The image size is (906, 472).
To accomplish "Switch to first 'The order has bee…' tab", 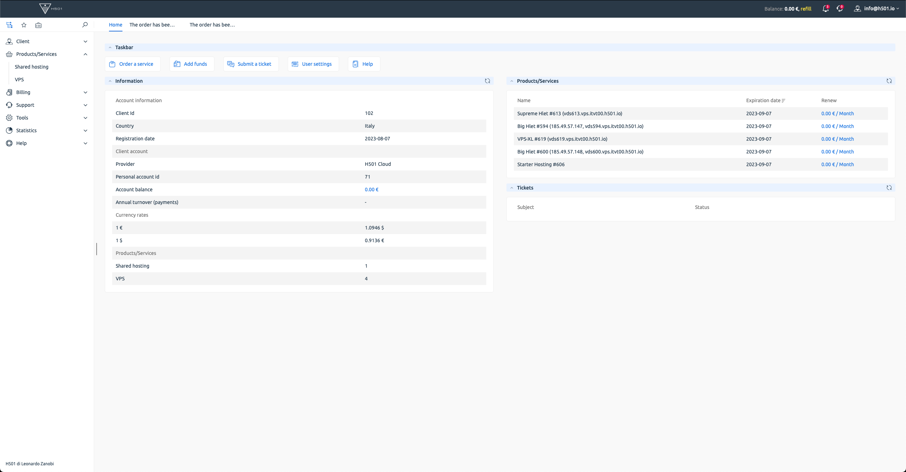I will [152, 25].
